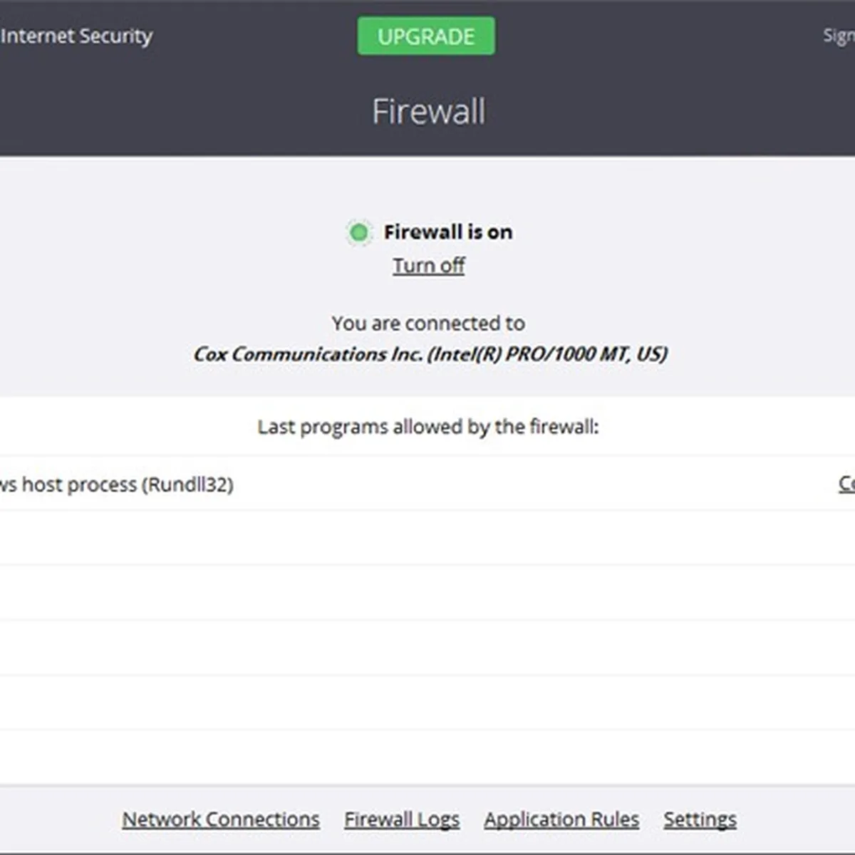Viewport: 855px width, 855px height.
Task: Click the green UPGRADE button
Action: pyautogui.click(x=426, y=36)
